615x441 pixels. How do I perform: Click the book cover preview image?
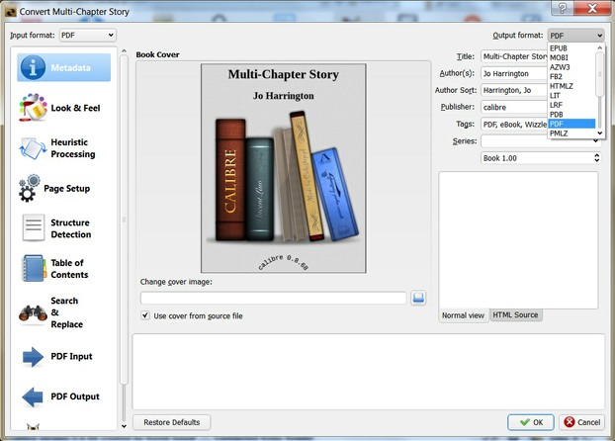[x=284, y=168]
